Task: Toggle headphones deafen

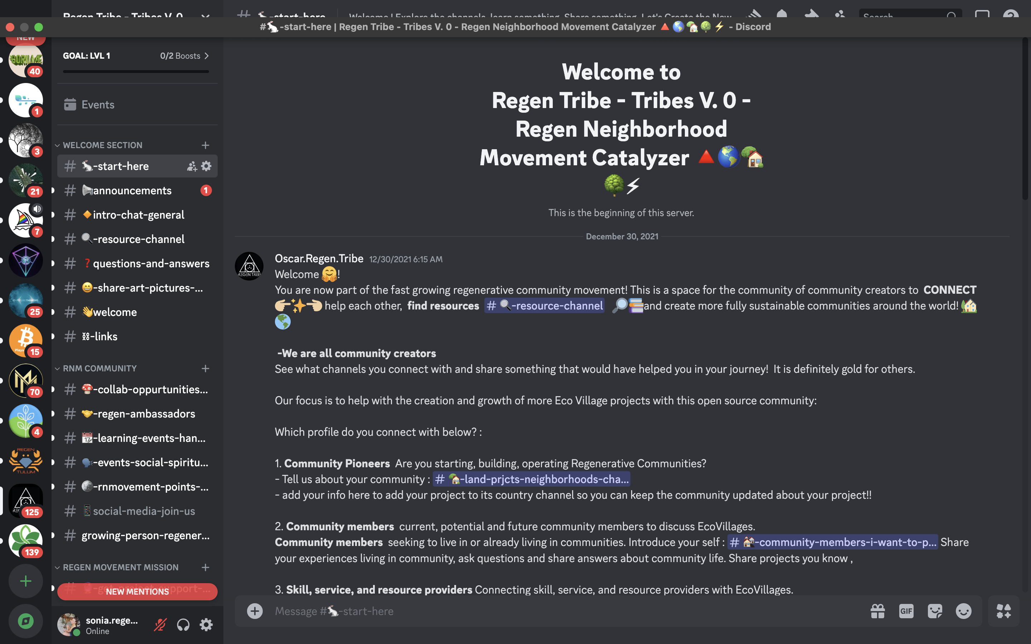Action: [183, 625]
